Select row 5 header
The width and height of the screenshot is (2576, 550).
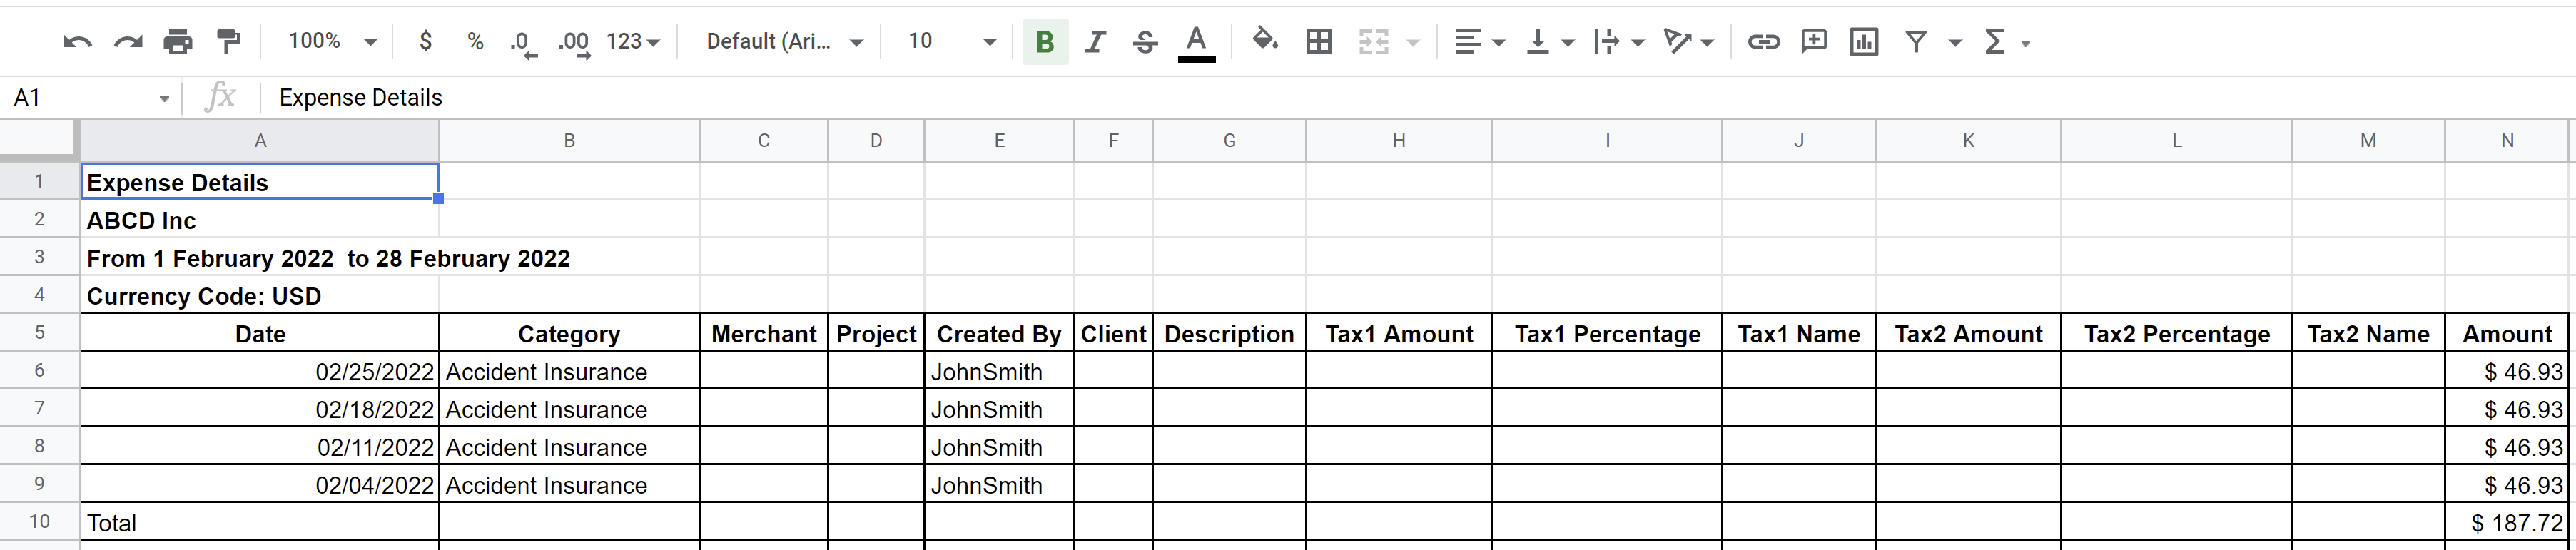39,332
